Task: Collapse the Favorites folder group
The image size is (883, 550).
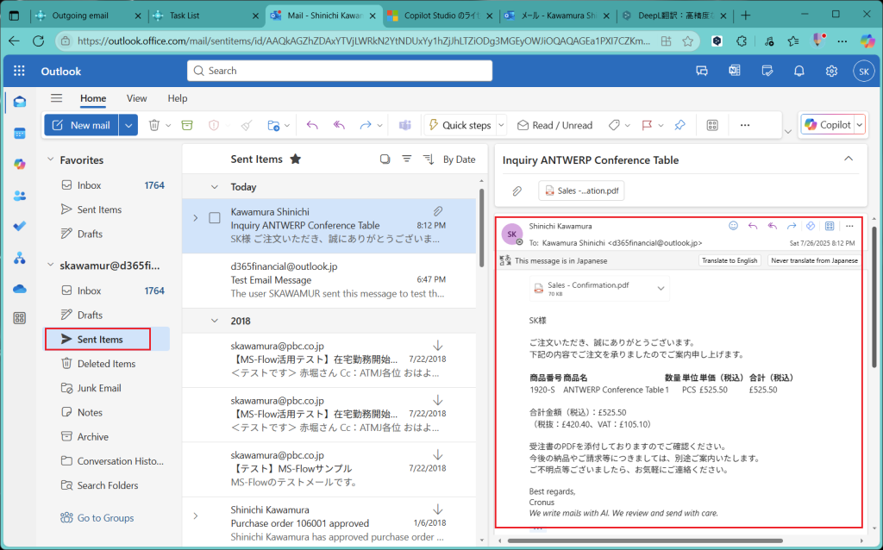Action: [x=51, y=159]
